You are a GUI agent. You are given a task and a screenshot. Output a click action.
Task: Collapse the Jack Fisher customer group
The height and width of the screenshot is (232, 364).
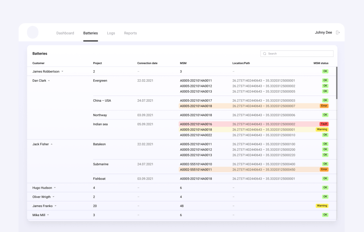(52, 144)
